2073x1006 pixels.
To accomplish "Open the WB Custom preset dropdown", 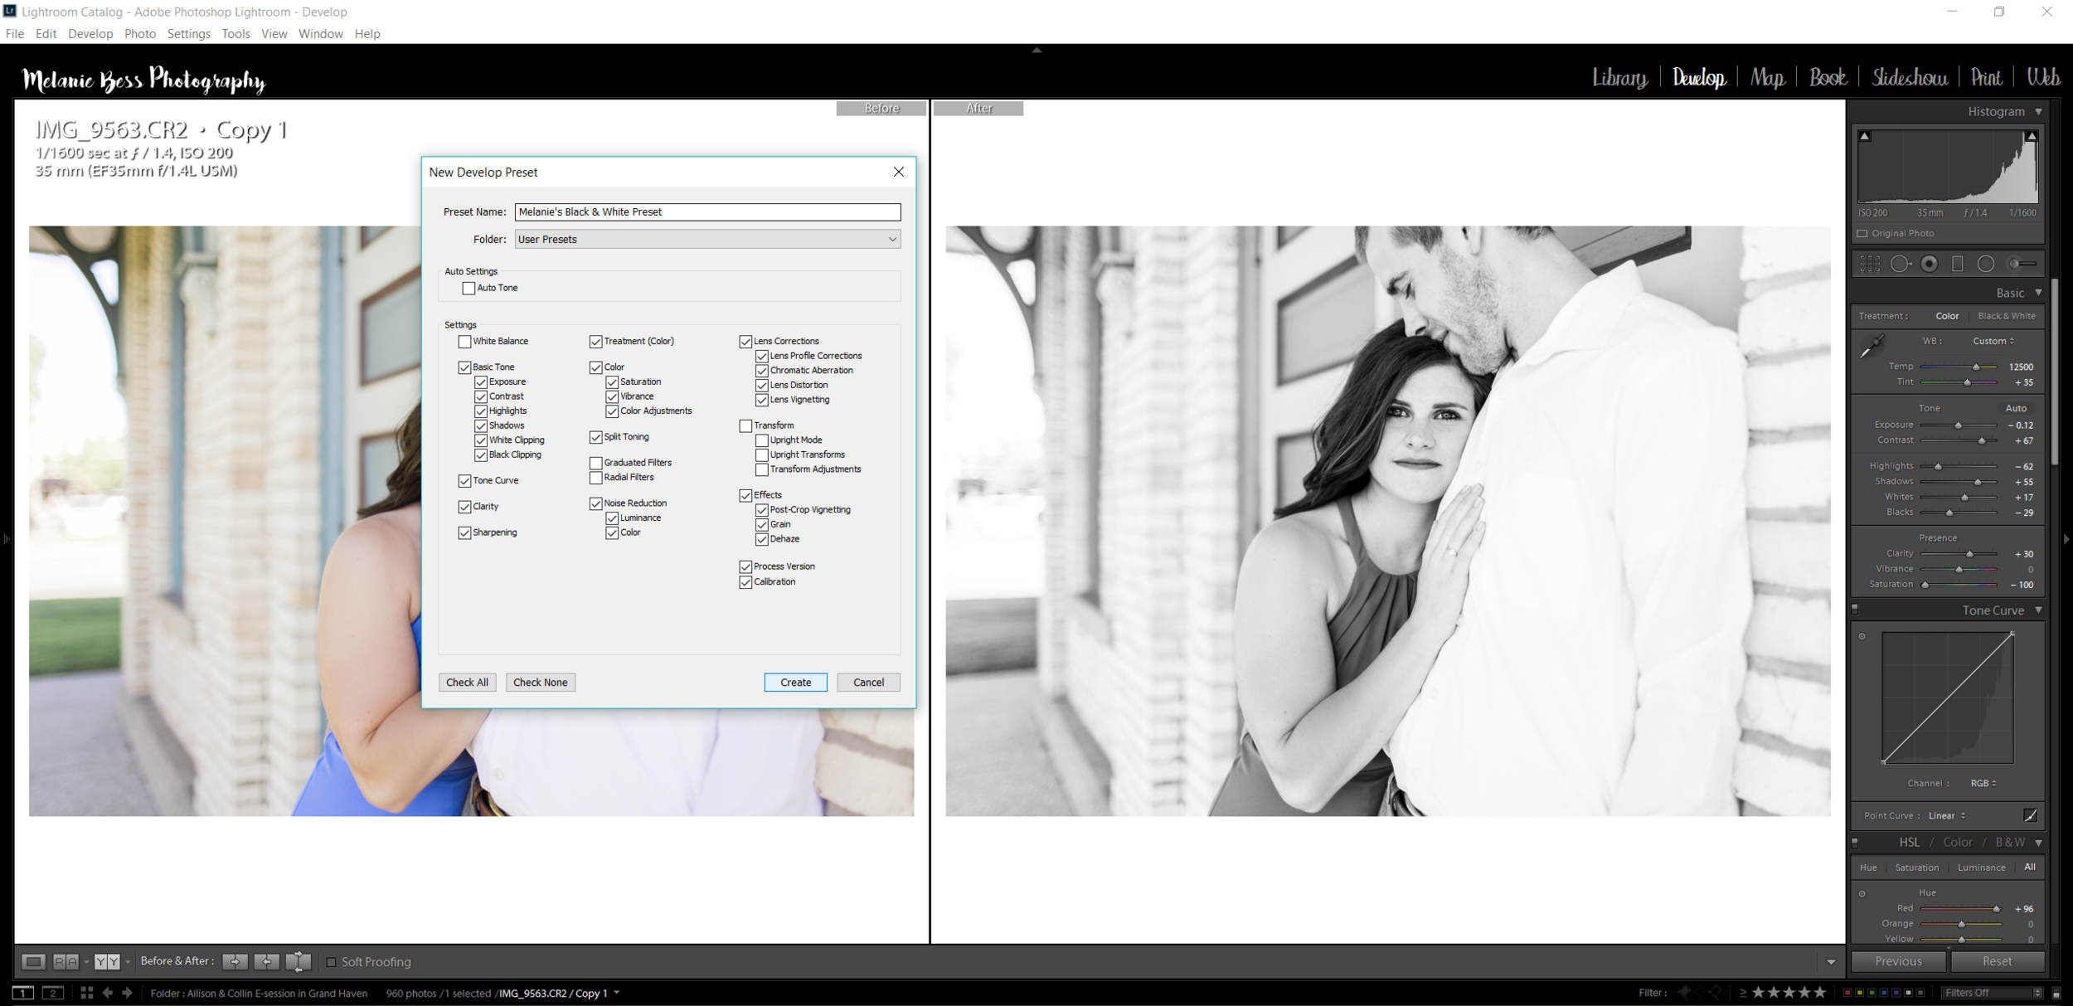I will point(1993,341).
